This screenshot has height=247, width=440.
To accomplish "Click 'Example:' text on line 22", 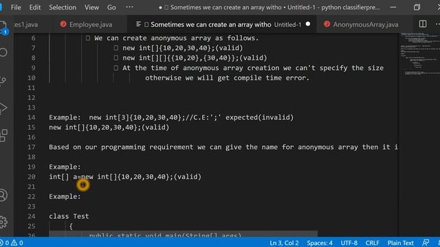I will [65, 196].
